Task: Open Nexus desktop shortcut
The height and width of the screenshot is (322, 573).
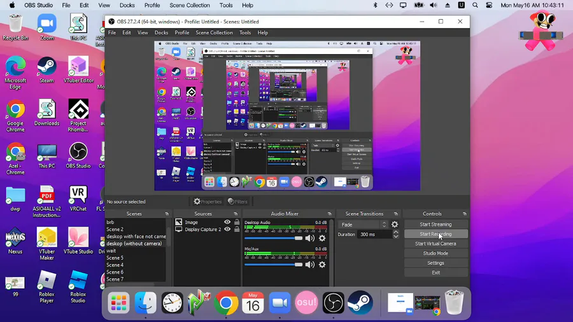Action: click(15, 241)
